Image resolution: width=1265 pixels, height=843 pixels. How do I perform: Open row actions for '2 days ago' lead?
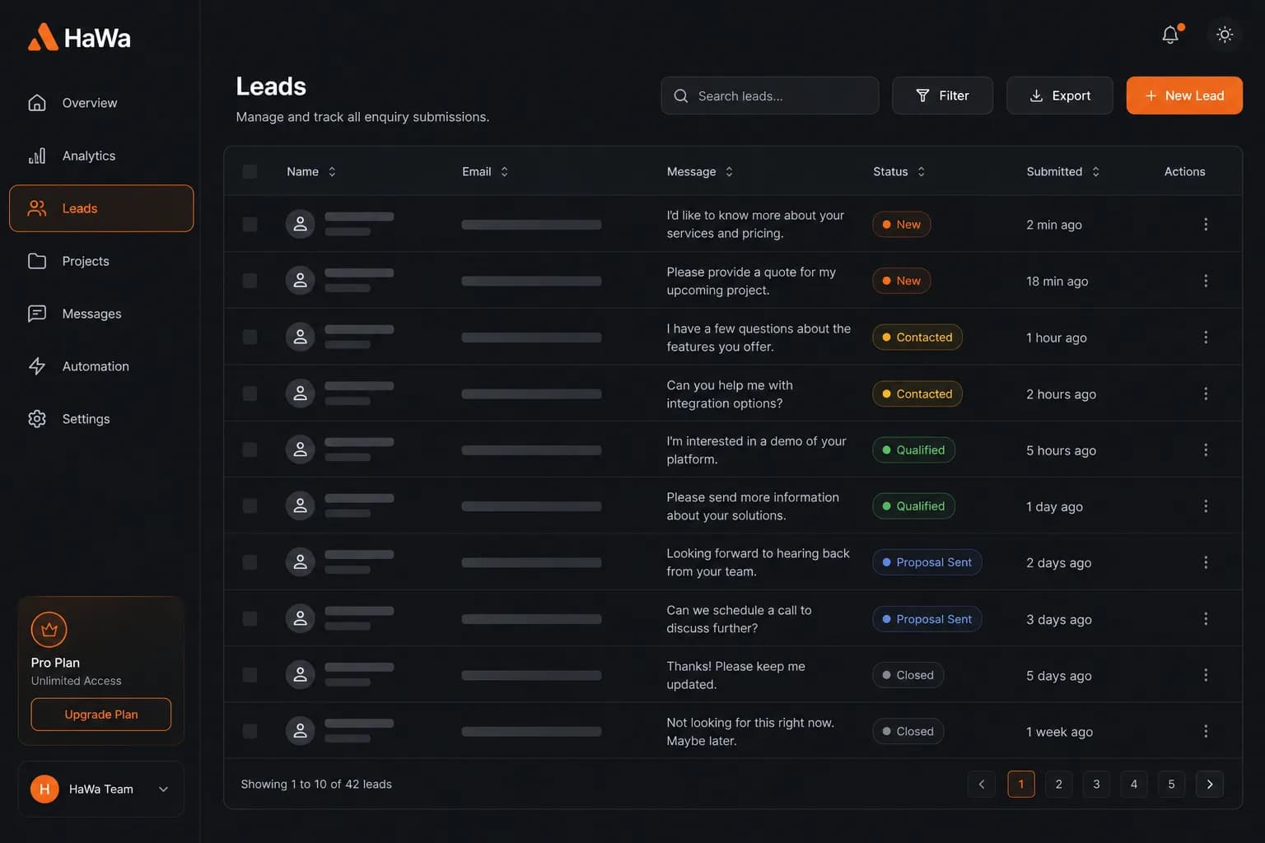pyautogui.click(x=1206, y=562)
